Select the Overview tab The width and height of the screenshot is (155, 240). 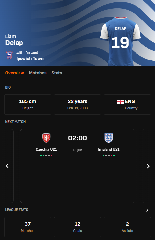pyautogui.click(x=15, y=73)
